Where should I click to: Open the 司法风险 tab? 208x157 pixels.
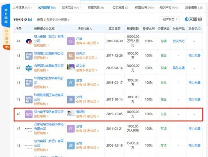click(x=71, y=8)
